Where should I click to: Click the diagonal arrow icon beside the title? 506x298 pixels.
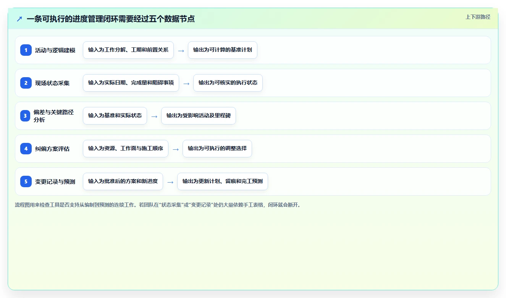pyautogui.click(x=19, y=19)
